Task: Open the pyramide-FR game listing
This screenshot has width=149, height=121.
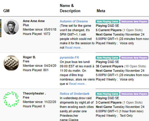Action: coord(69,58)
